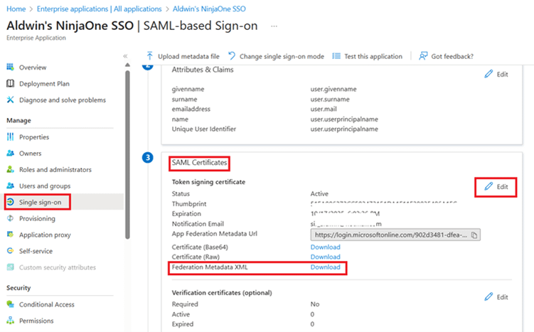Click Diagnose and solve problems wrench icon
534x332 pixels.
click(10, 100)
